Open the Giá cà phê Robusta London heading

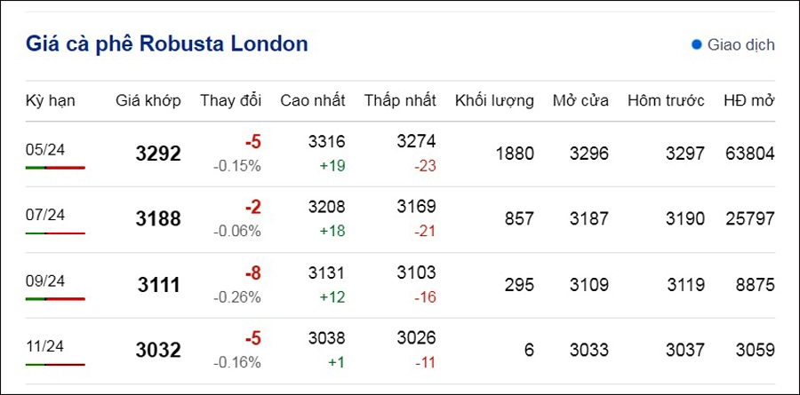tap(167, 43)
